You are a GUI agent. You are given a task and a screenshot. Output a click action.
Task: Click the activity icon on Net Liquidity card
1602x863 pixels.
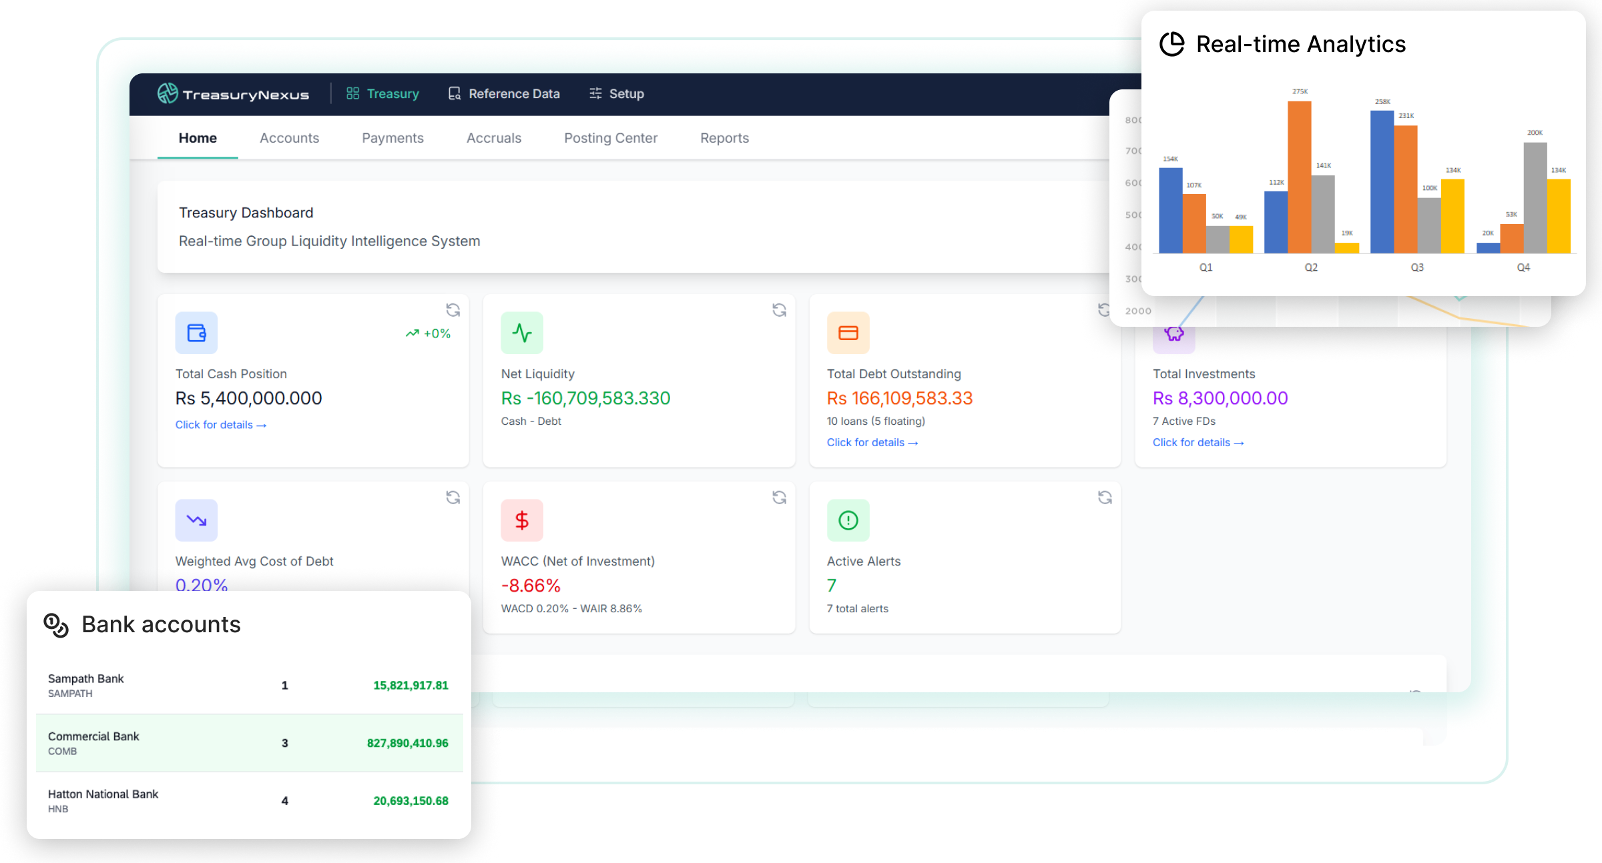pos(522,332)
